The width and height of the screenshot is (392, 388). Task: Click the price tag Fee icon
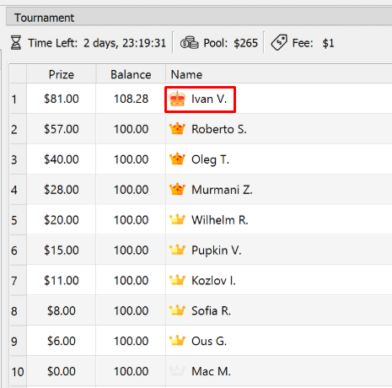click(x=279, y=43)
